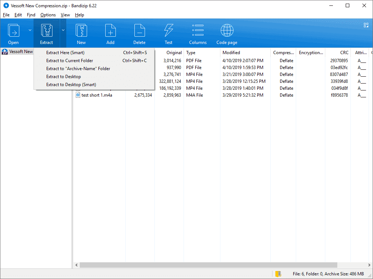Click the CRC value 8307d487
Viewport: 373px width, 279px height.
point(339,74)
